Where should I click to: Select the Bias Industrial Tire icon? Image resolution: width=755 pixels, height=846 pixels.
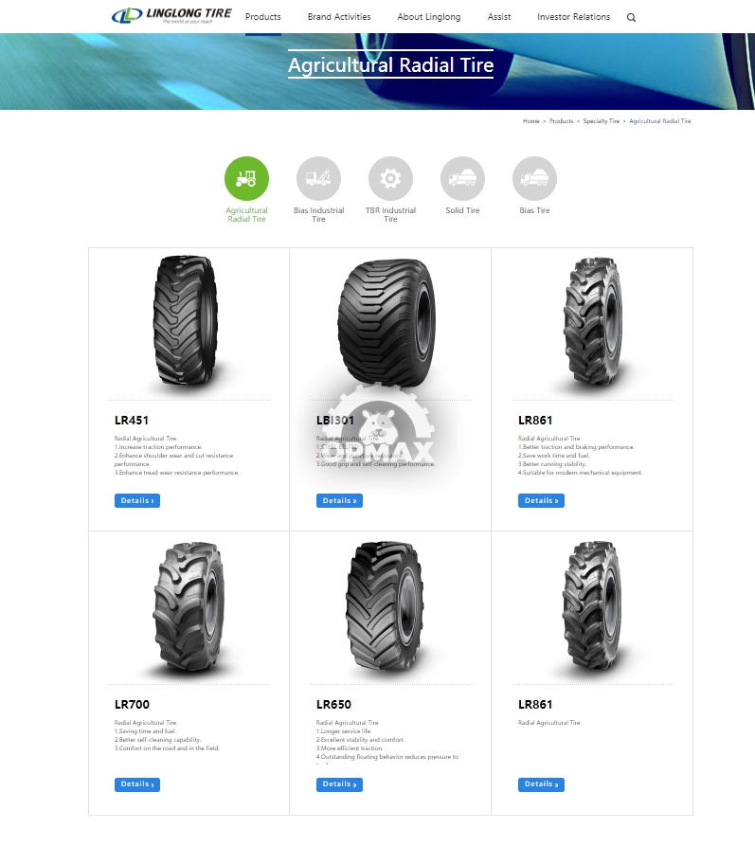(318, 179)
